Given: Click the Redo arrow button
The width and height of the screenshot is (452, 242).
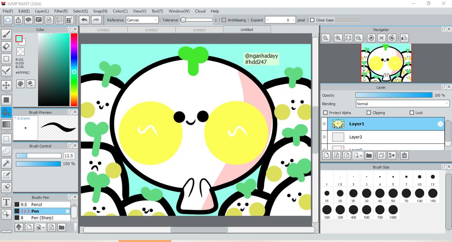Looking at the screenshot, I should pyautogui.click(x=96, y=20).
